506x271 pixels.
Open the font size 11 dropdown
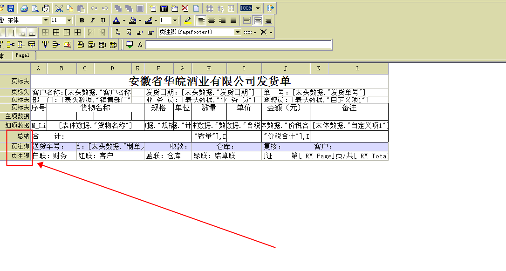(x=69, y=20)
